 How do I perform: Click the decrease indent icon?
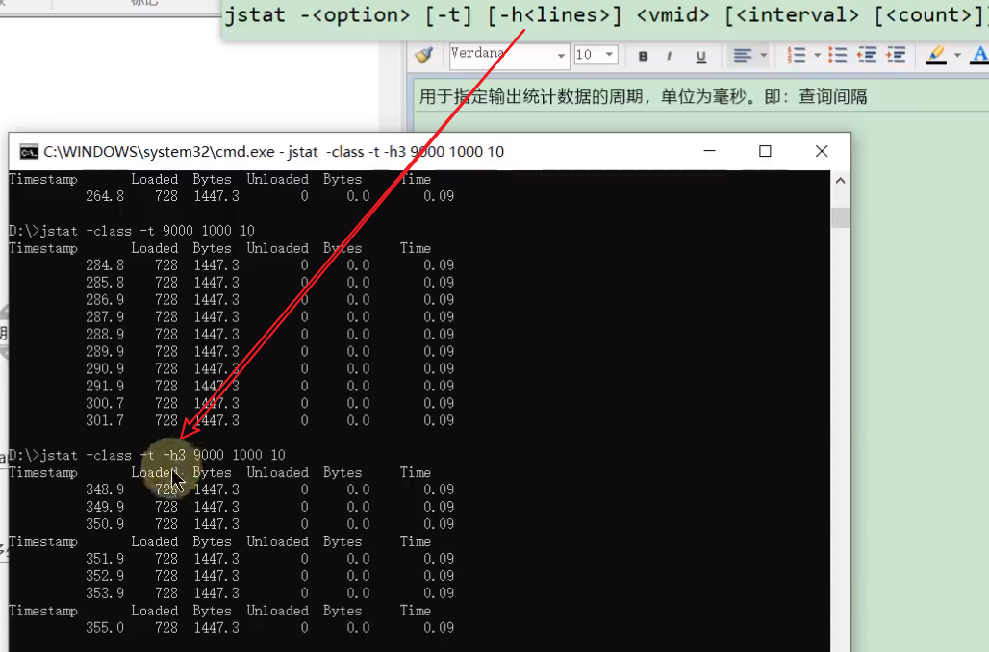(867, 56)
